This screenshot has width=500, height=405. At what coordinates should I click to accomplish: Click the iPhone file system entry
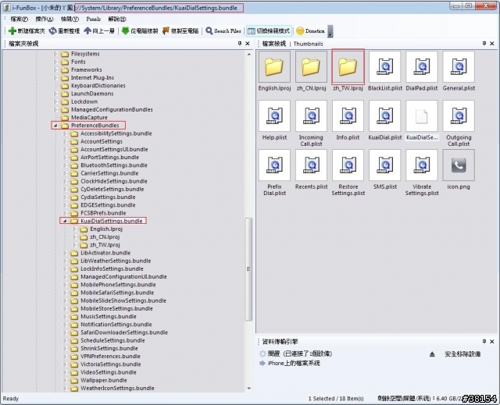pos(294,364)
